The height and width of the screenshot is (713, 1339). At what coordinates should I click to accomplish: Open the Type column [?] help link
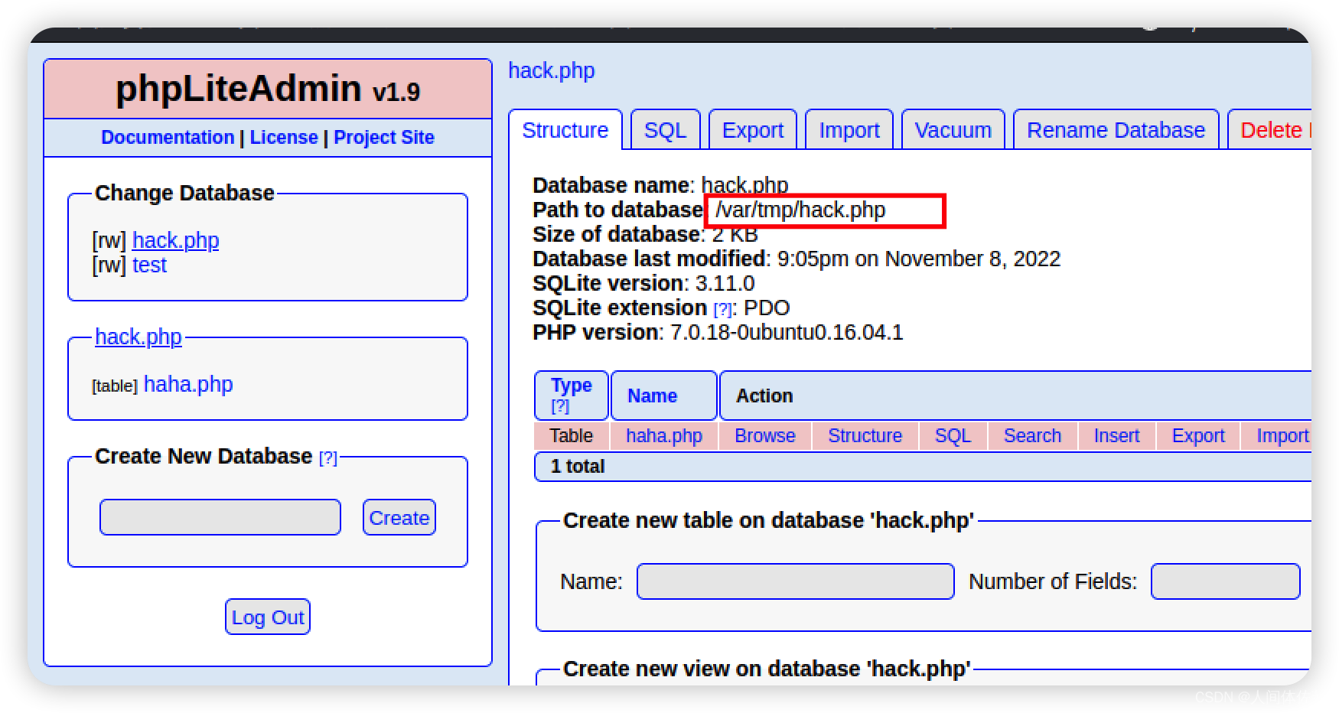(560, 405)
